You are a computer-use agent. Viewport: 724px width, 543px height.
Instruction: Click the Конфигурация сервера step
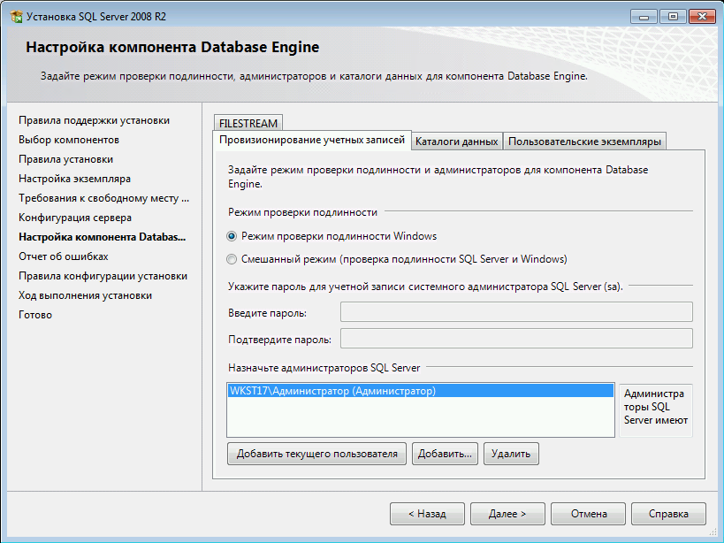coord(75,218)
